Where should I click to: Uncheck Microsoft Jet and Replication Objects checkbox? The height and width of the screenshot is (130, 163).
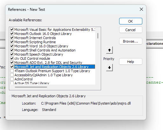point(12,67)
